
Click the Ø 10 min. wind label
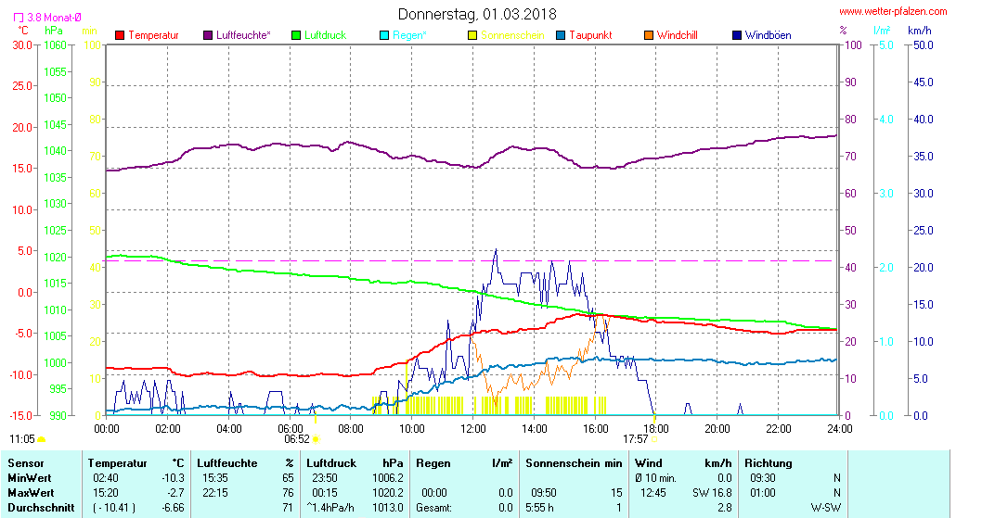coord(655,478)
